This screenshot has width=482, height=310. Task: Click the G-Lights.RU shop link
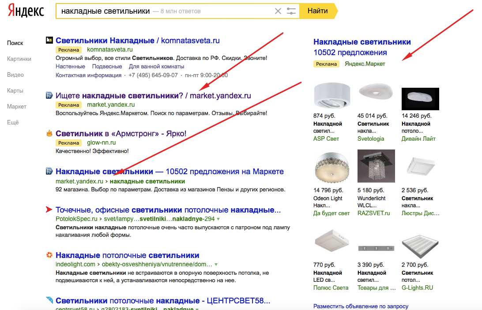pyautogui.click(x=417, y=288)
